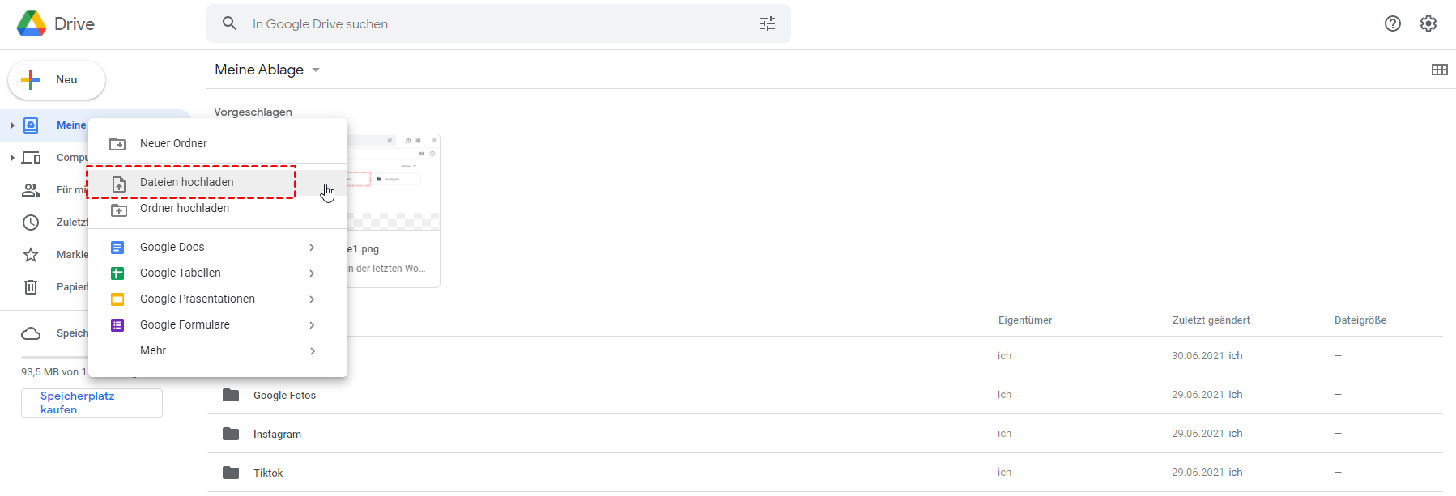Expand the Mehr submenu arrow
Screen dimensions: 1456x496
312,351
